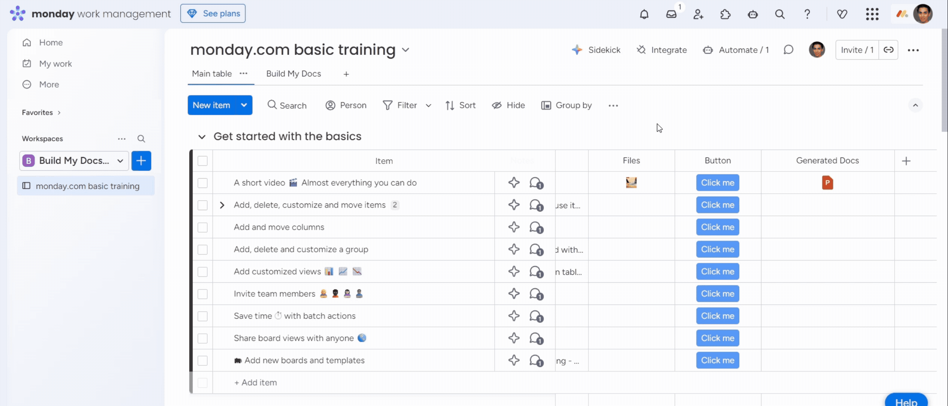Open the image thumbnail in Files column
Image resolution: width=948 pixels, height=406 pixels.
tap(631, 183)
